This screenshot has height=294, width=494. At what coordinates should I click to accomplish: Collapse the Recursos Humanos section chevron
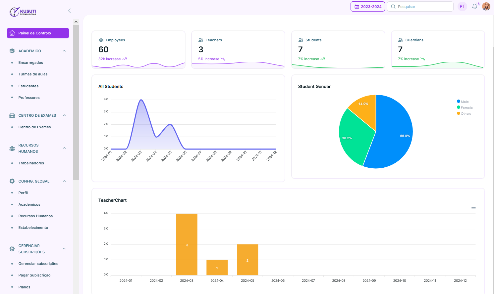click(64, 148)
